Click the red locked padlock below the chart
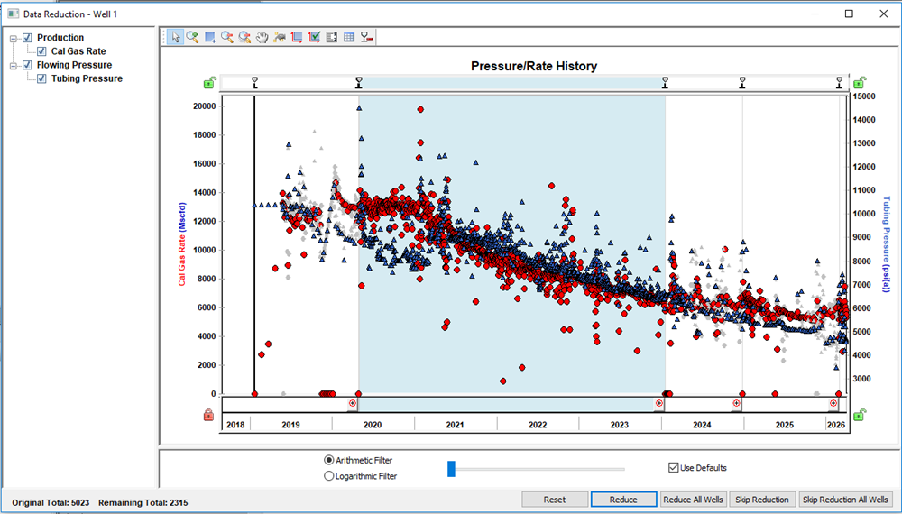This screenshot has width=902, height=514. [209, 415]
